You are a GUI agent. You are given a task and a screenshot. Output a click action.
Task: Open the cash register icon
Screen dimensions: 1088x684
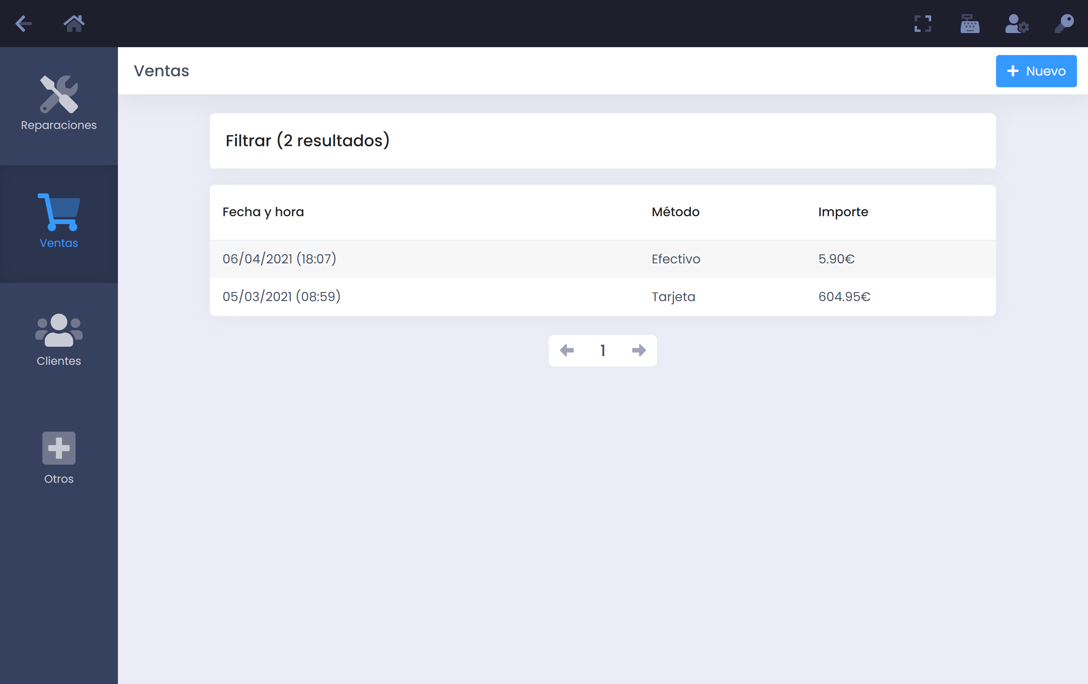coord(970,24)
